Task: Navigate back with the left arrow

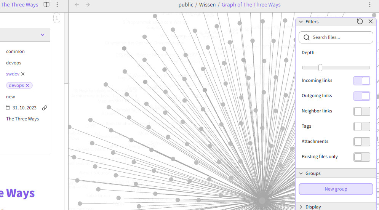Action: tap(77, 5)
